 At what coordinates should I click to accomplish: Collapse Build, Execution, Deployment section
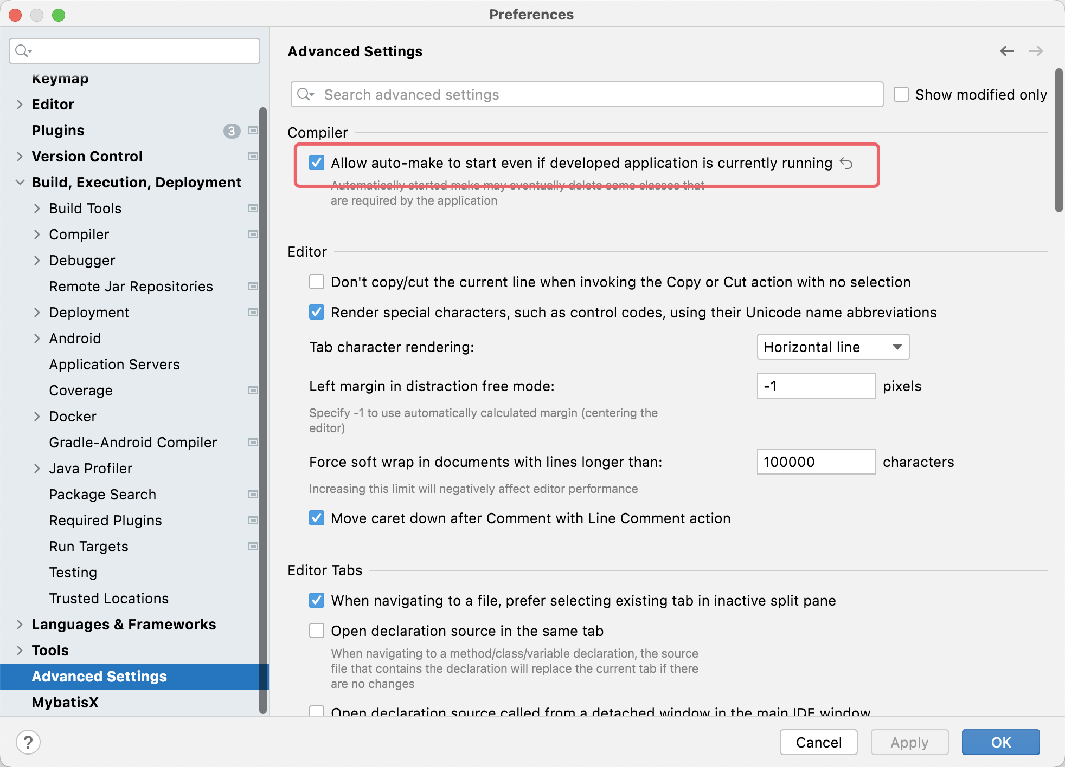[x=20, y=183]
